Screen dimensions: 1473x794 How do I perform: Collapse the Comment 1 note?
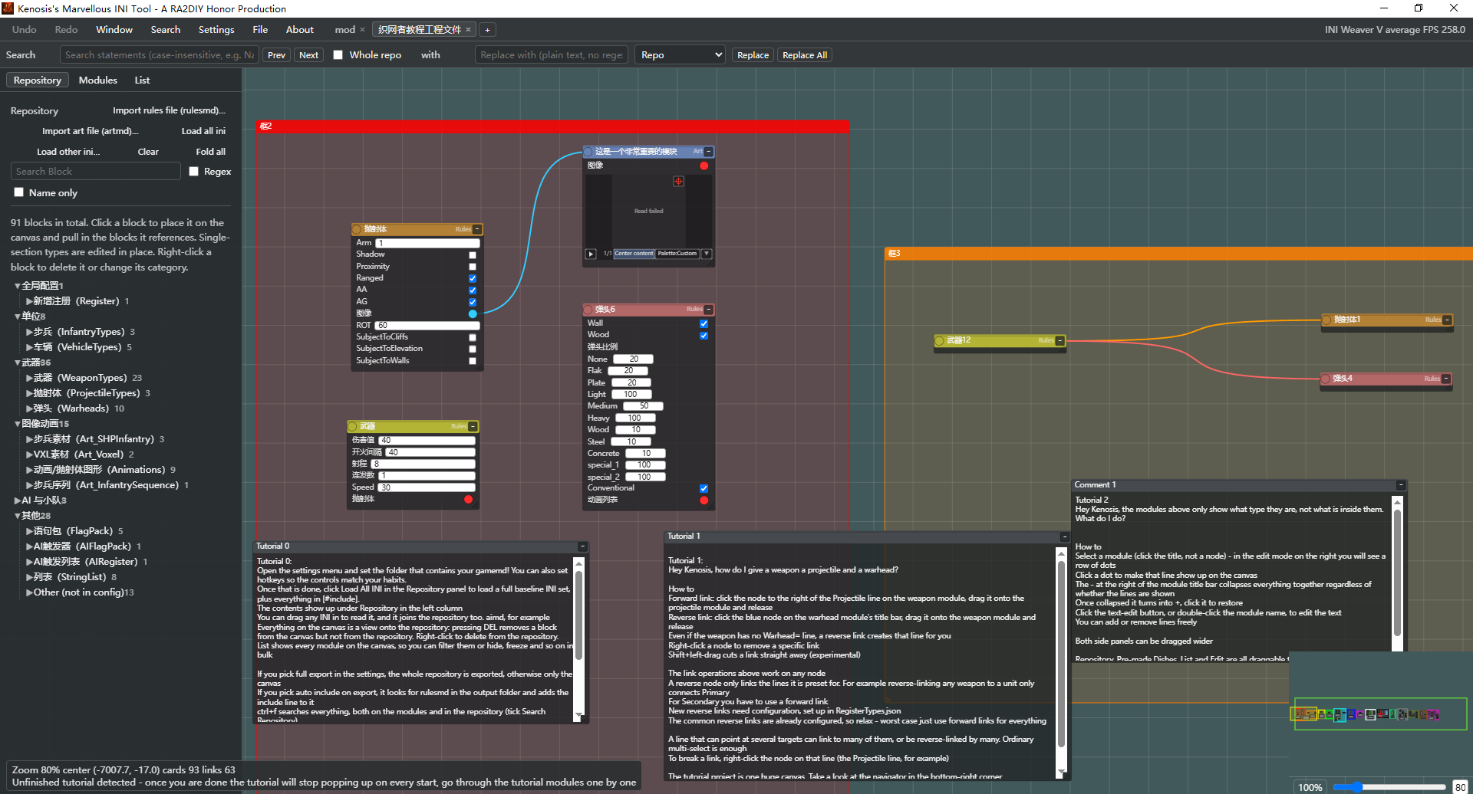pos(1401,485)
